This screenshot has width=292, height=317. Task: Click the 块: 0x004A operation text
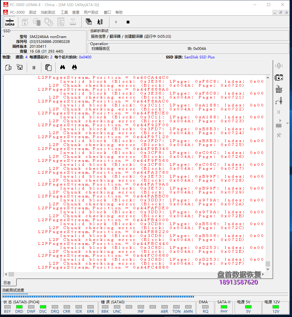pos(197,48)
